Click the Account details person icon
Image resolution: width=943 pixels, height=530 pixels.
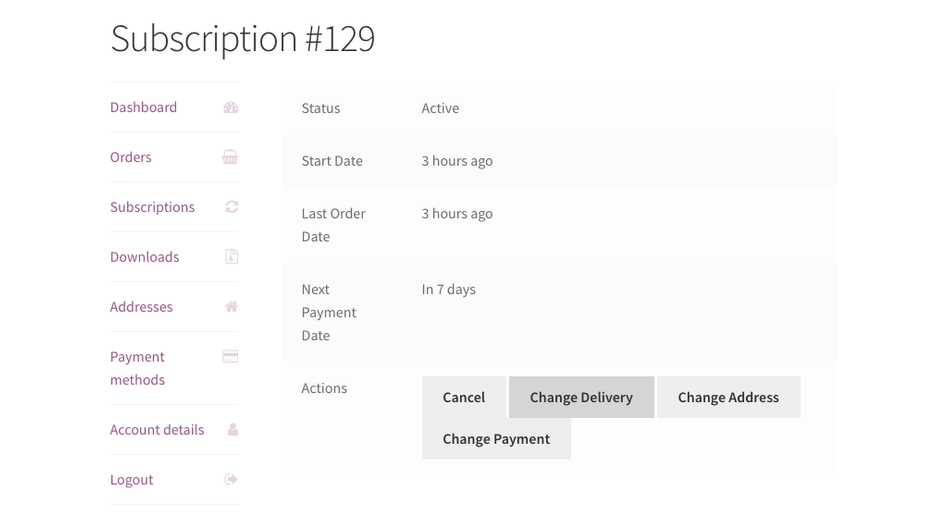(x=233, y=429)
